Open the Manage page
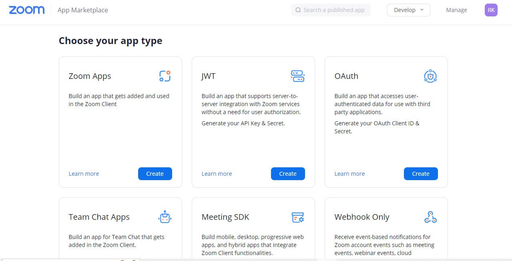Image resolution: width=512 pixels, height=261 pixels. (x=456, y=10)
